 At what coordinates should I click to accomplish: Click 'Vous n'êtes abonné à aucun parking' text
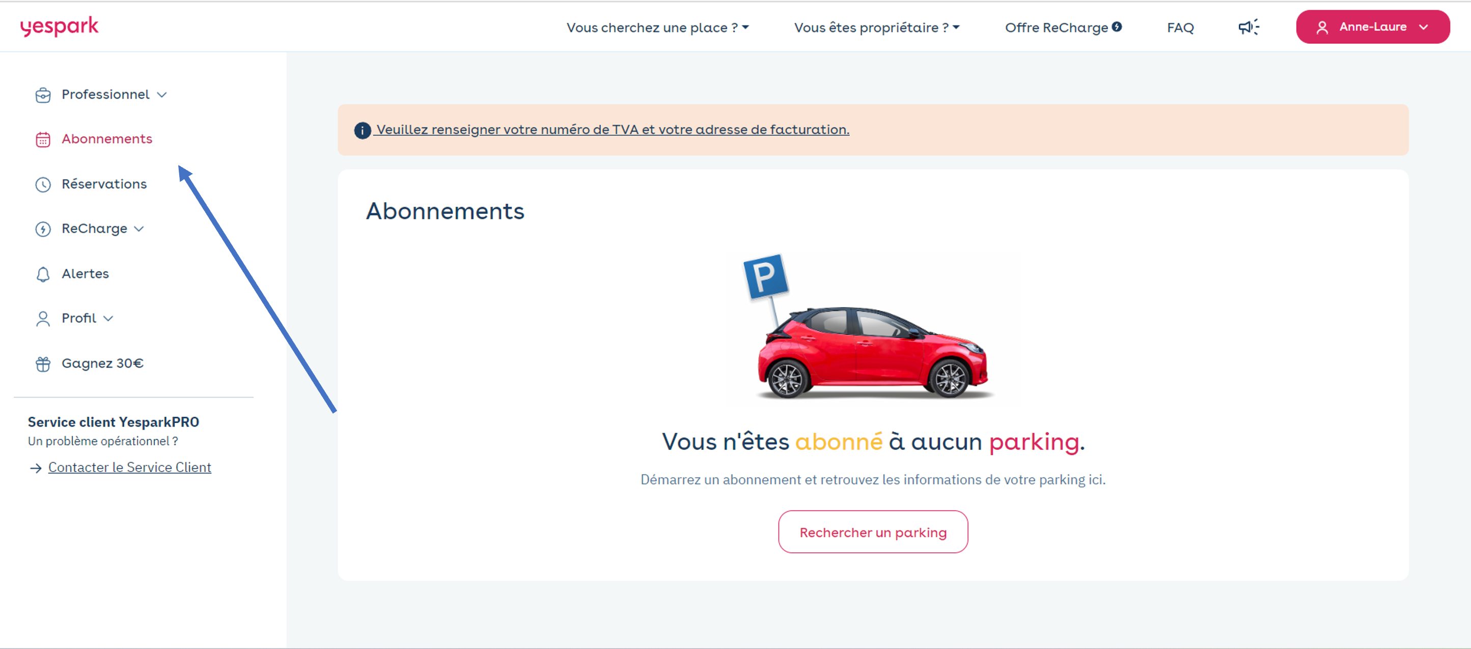(x=873, y=442)
